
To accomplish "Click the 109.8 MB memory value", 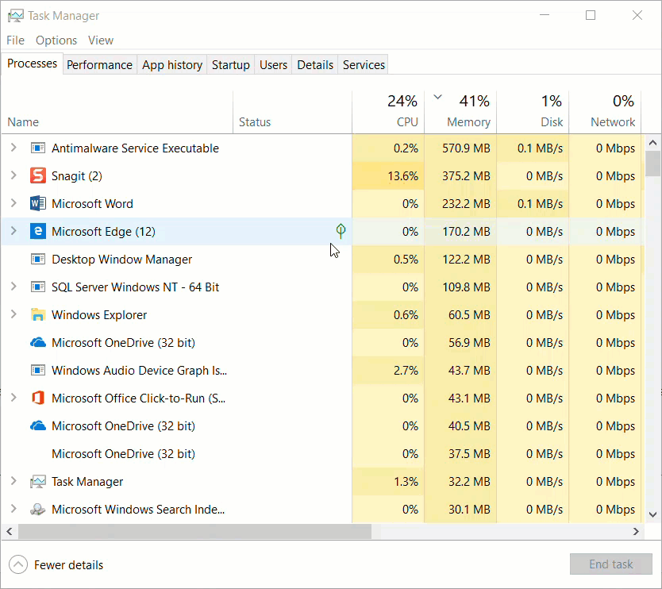I will [x=466, y=287].
